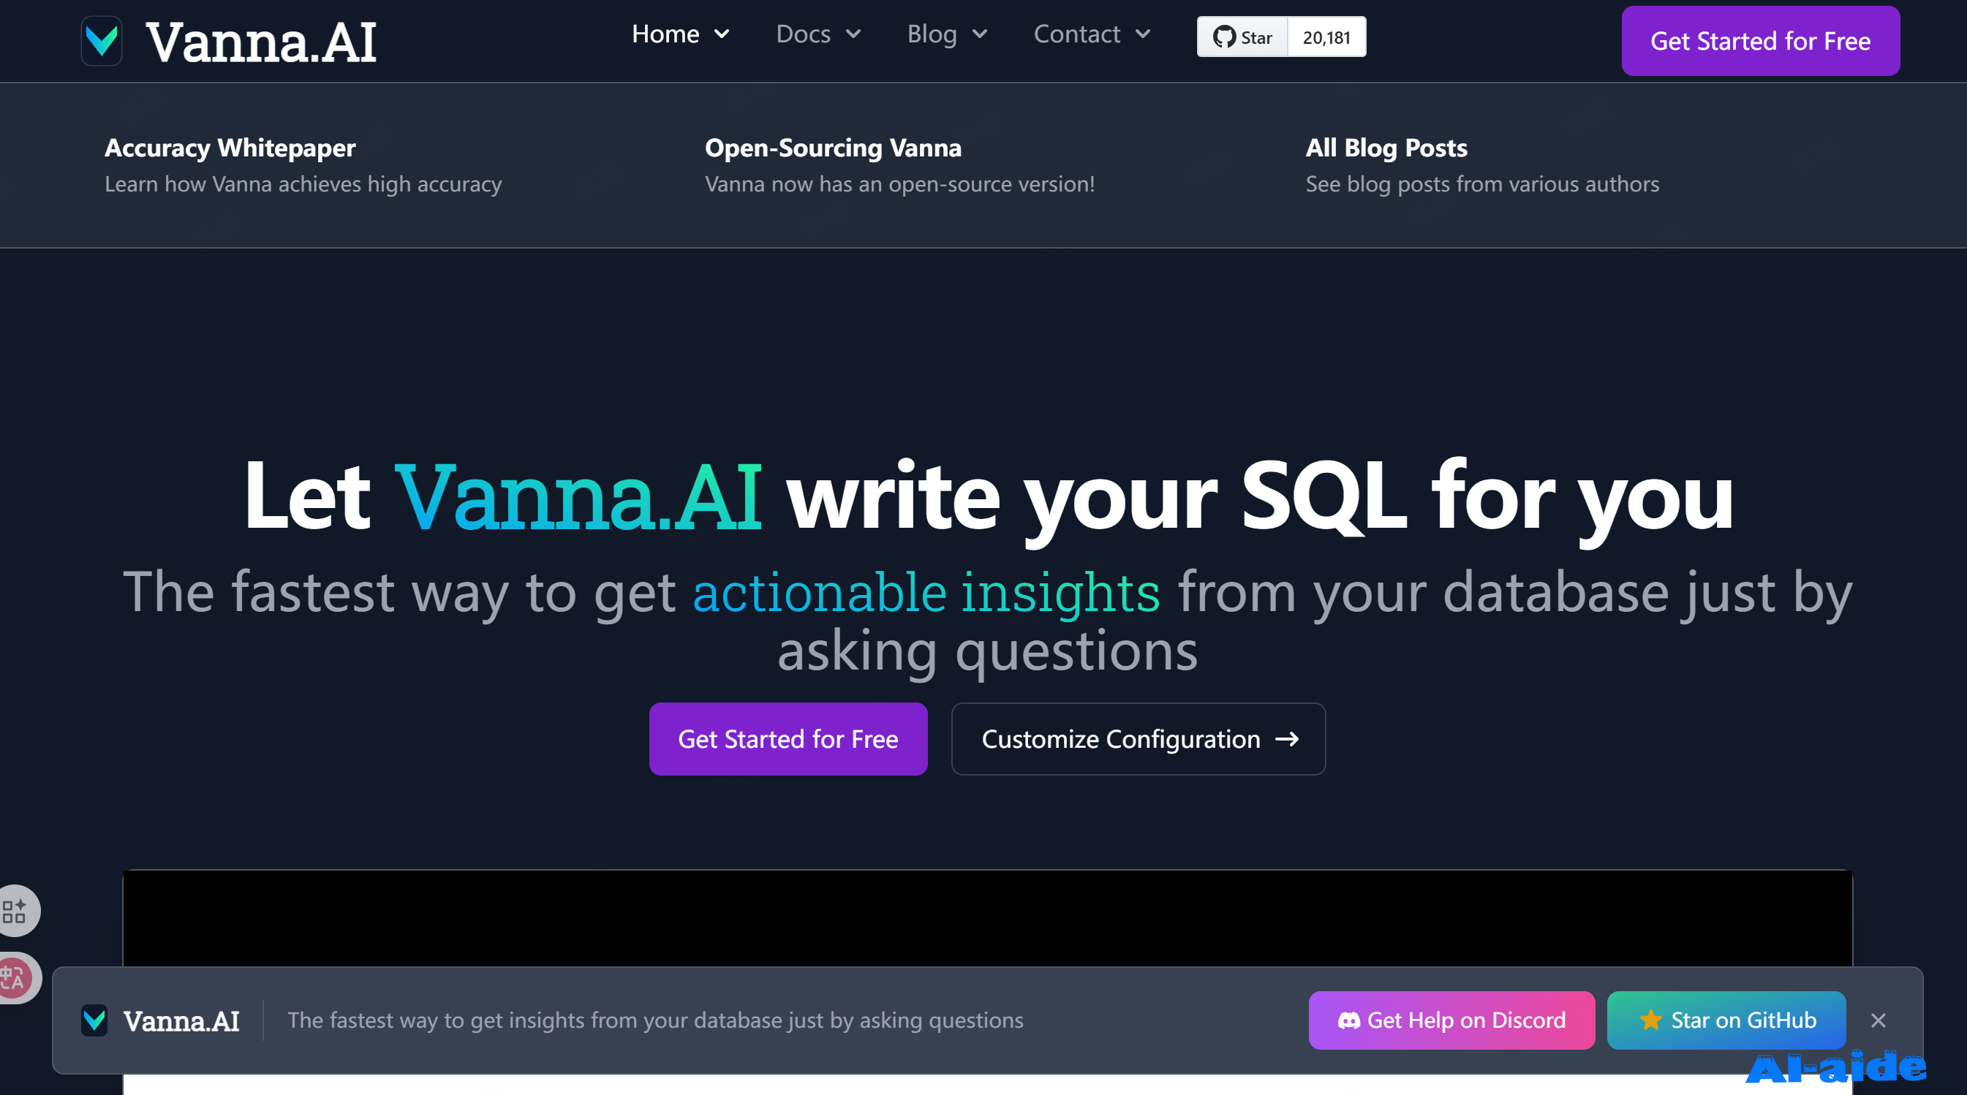The width and height of the screenshot is (1967, 1095).
Task: Click the Customize Configuration button
Action: point(1139,738)
